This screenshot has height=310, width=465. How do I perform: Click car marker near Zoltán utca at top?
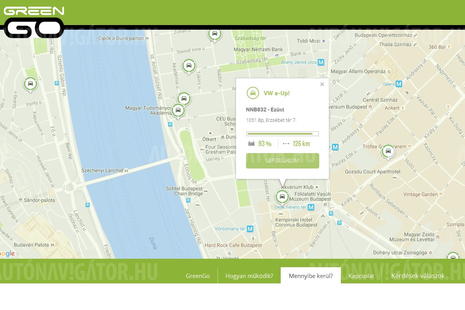click(215, 34)
